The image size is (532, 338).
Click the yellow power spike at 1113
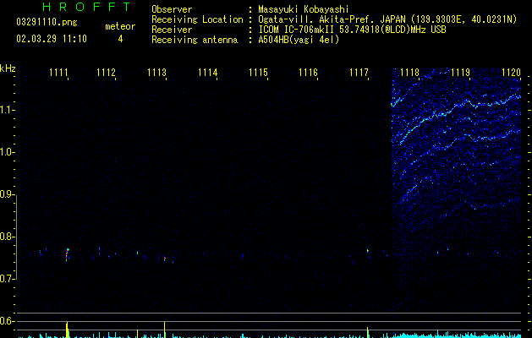(x=165, y=330)
